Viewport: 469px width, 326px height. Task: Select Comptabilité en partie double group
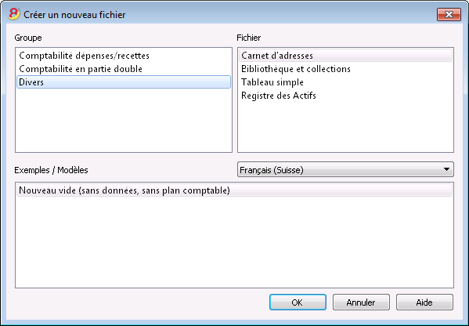(x=124, y=69)
